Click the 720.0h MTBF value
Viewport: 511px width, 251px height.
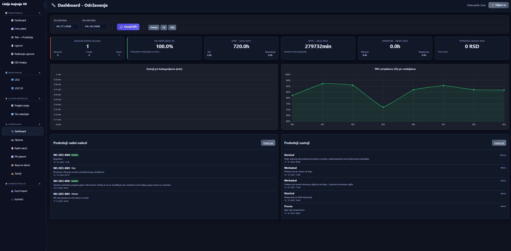tap(241, 46)
